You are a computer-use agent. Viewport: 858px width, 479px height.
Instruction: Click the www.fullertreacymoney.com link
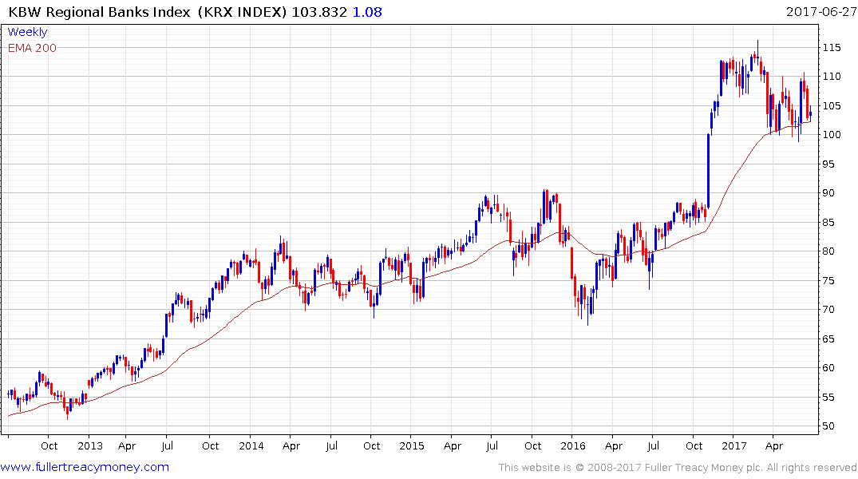tap(85, 467)
